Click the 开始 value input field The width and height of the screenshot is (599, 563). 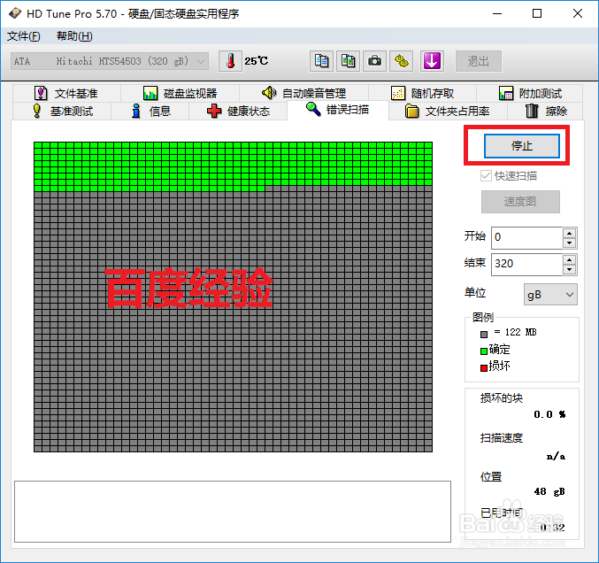coord(526,237)
